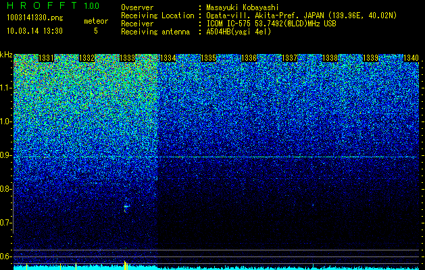425x270 pixels.
Task: Click the 1339 time marker
Action: (370, 58)
